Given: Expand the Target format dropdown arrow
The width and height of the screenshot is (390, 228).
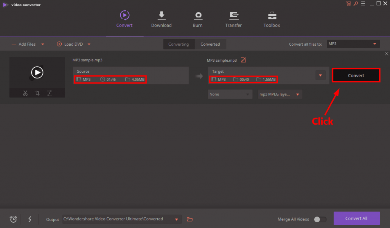Looking at the screenshot, I should coord(320,75).
